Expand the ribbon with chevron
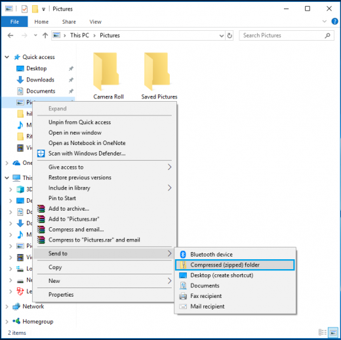 click(x=325, y=22)
